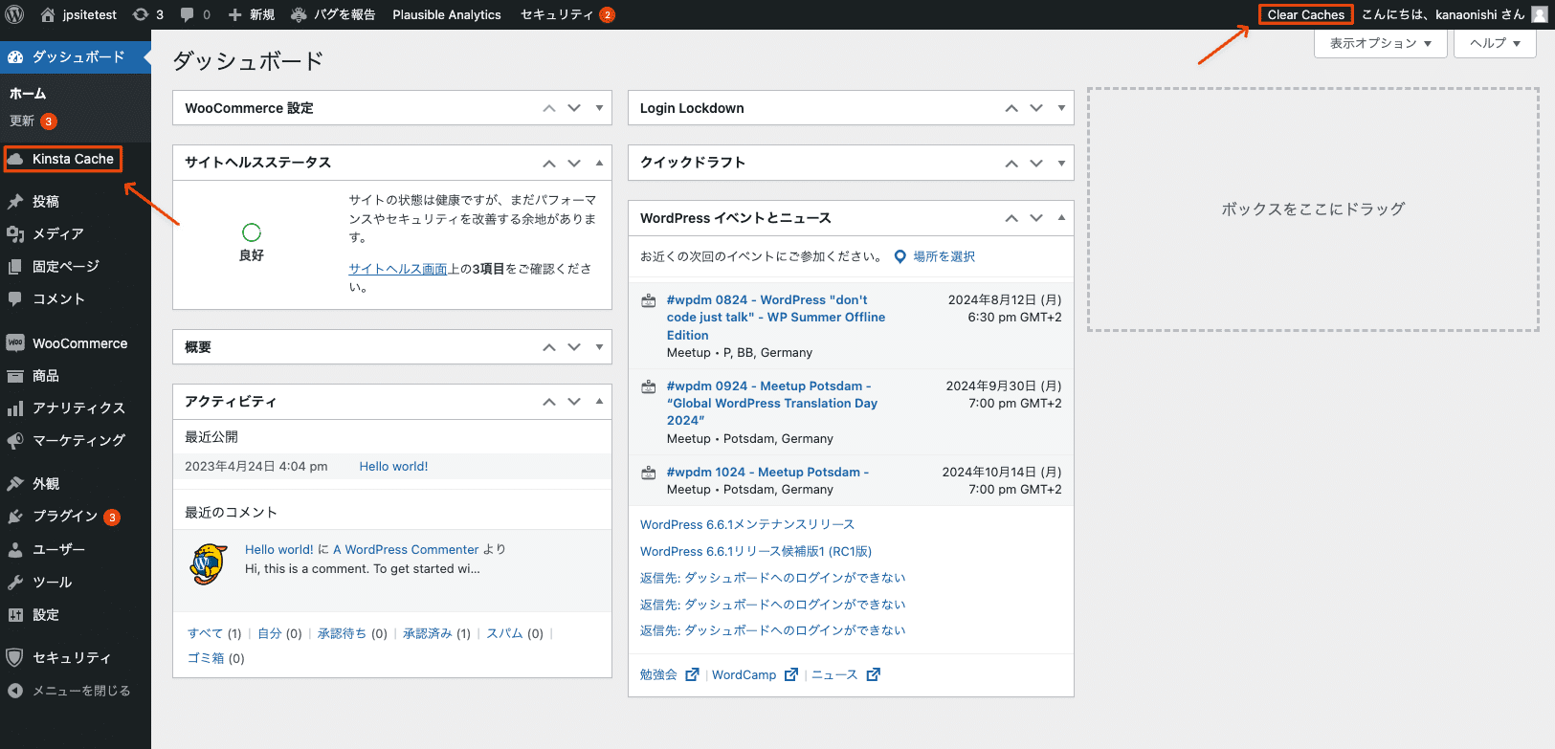Open メディア in the sidebar
Screen dimensions: 1555x749
click(76, 233)
